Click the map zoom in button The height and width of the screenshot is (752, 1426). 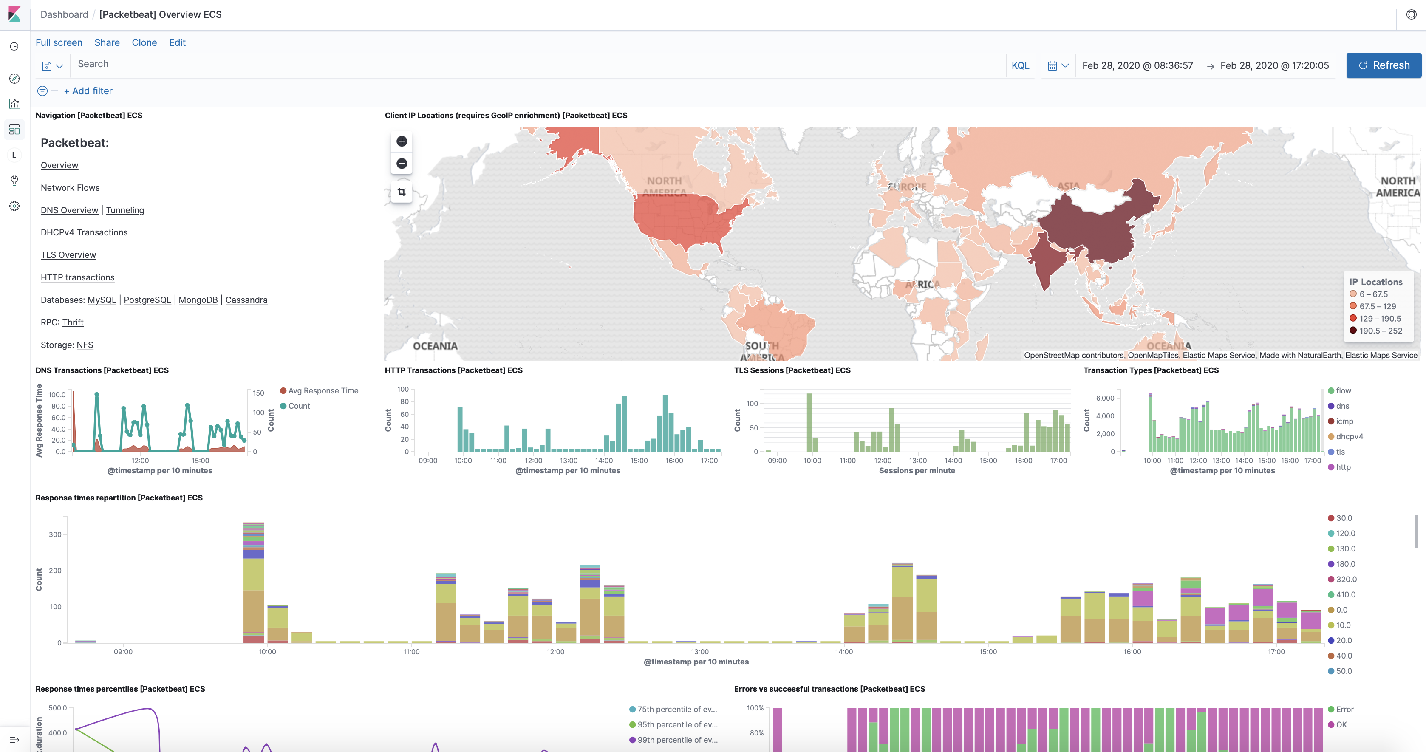402,141
